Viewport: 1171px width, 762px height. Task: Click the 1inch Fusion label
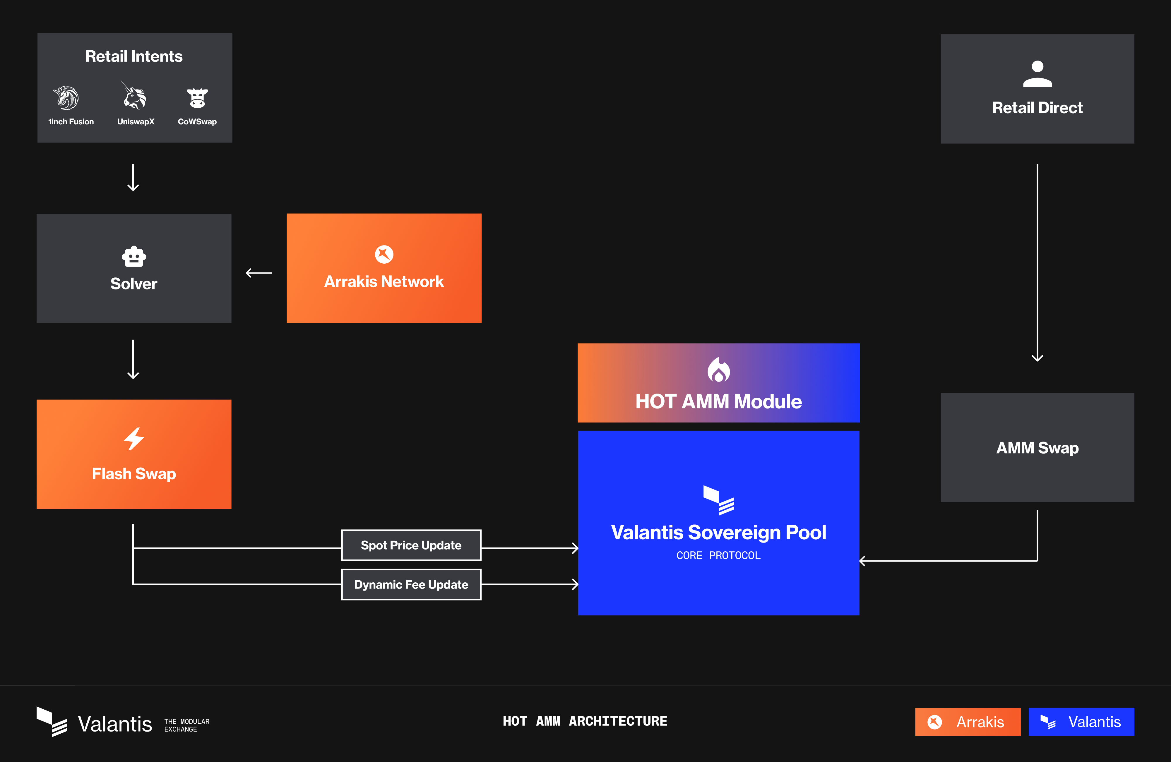coord(71,121)
